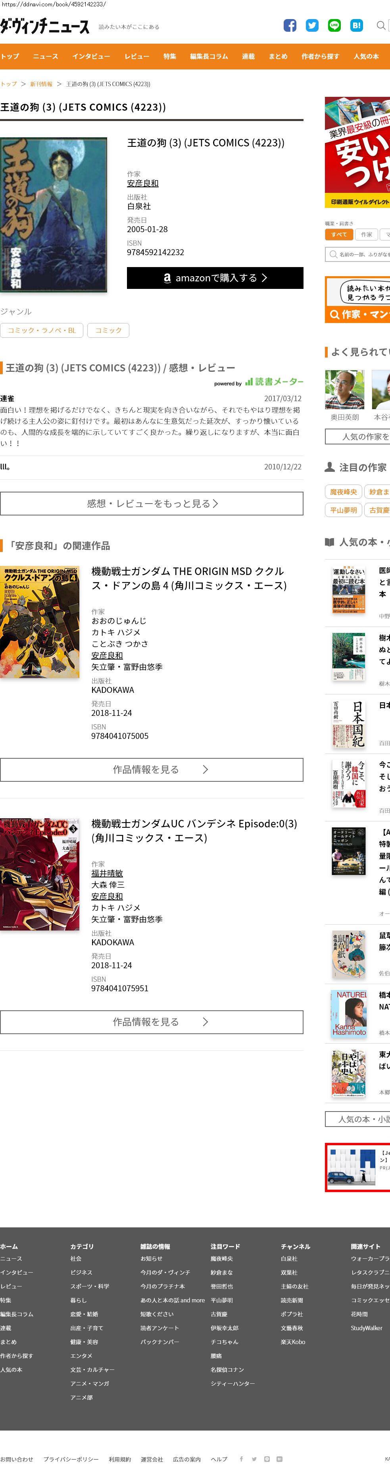This screenshot has height=1475, width=390.
Task: Switch author search filter to 作家
Action: pos(367,234)
